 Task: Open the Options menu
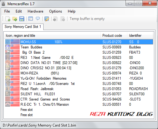click(x=56, y=11)
